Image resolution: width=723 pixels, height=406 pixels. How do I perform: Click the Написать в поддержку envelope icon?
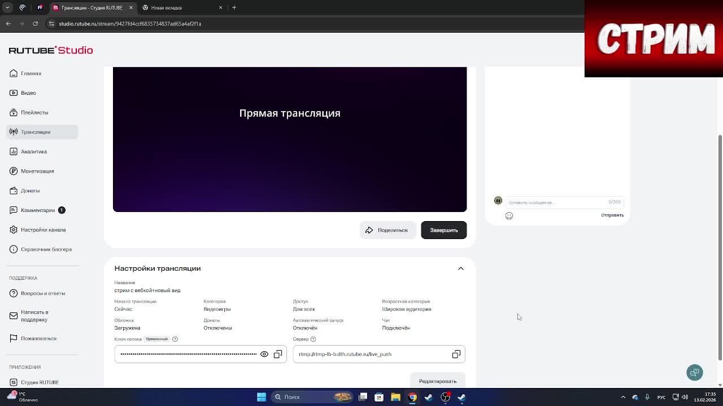point(14,316)
